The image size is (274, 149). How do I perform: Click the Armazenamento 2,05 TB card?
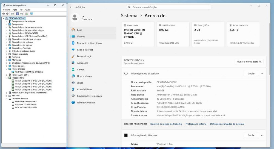click(243, 34)
